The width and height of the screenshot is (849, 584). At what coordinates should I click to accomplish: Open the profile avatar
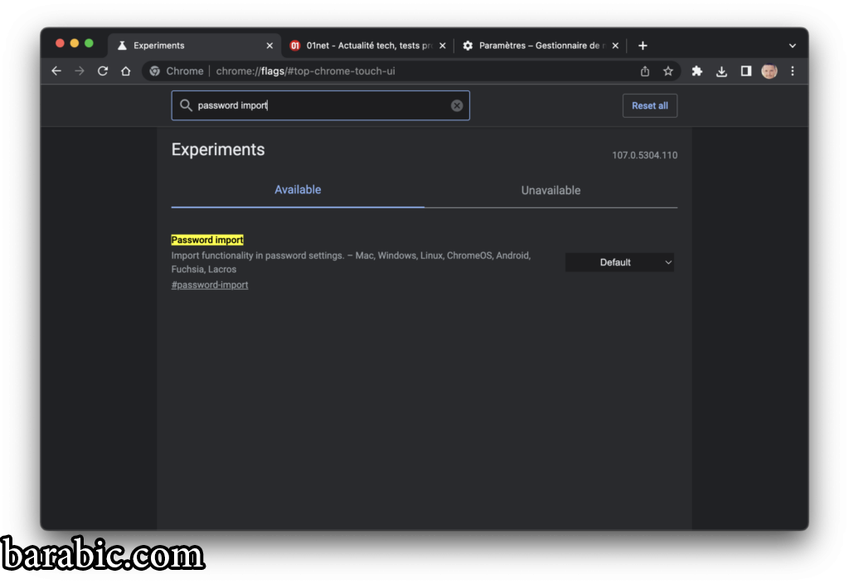pyautogui.click(x=769, y=71)
